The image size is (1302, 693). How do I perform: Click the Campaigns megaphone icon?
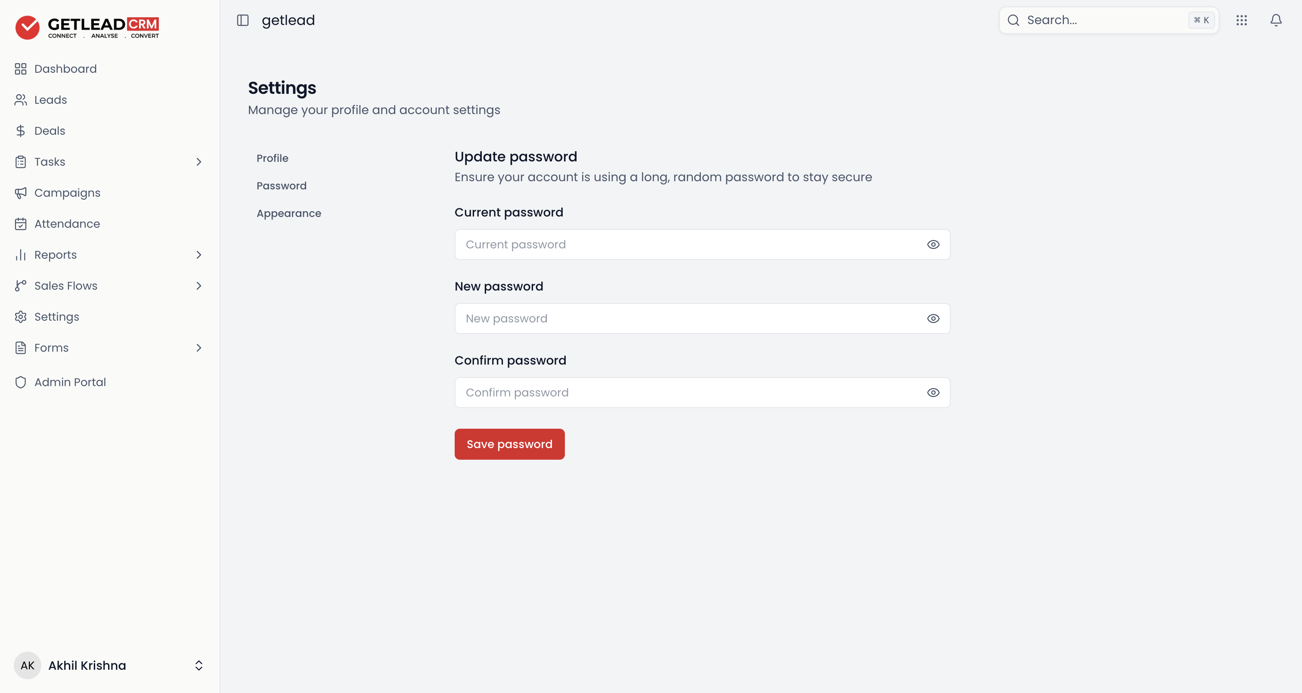[20, 192]
